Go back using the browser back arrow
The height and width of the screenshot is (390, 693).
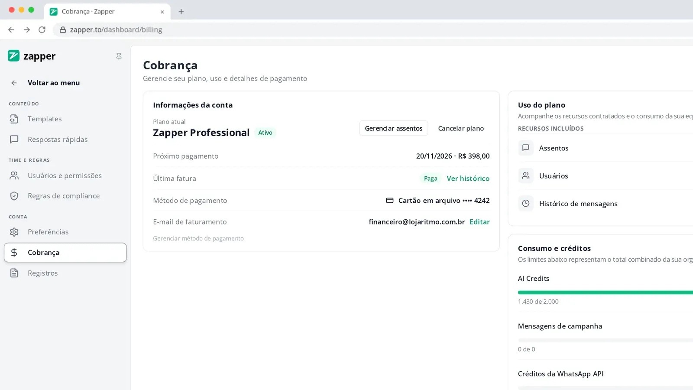point(11,29)
